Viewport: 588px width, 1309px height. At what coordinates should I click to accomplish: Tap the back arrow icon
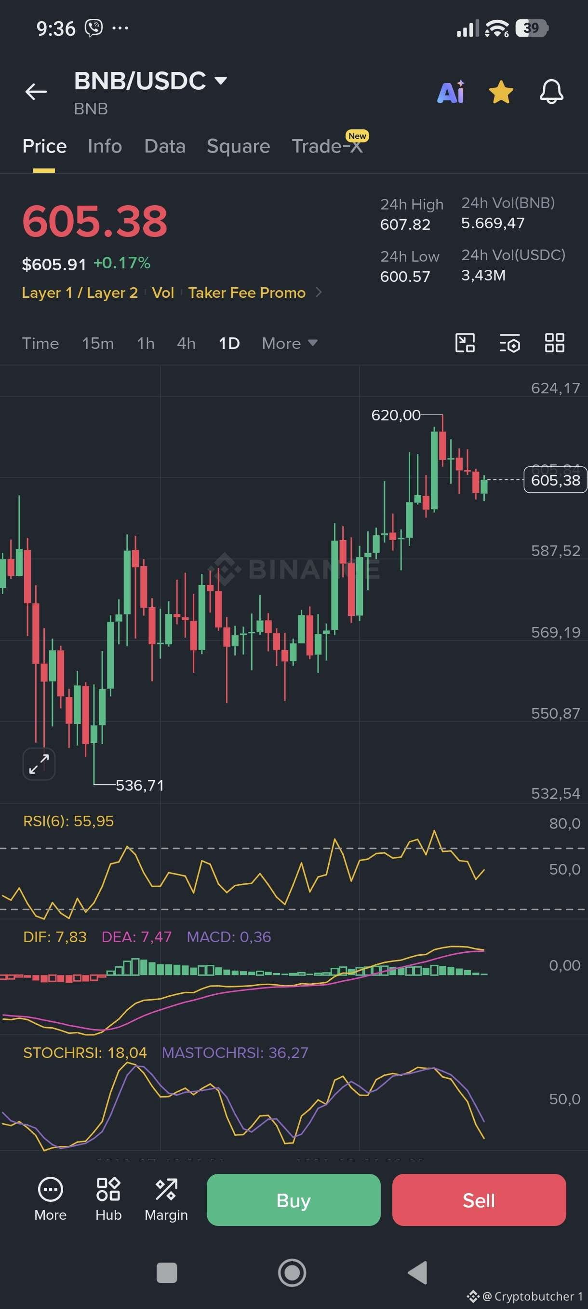click(36, 92)
